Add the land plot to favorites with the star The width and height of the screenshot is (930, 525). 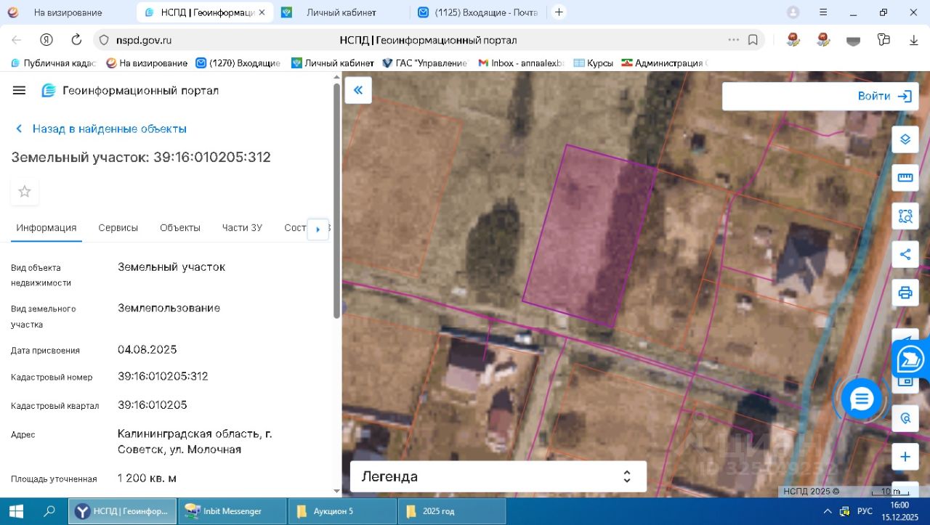coord(25,192)
